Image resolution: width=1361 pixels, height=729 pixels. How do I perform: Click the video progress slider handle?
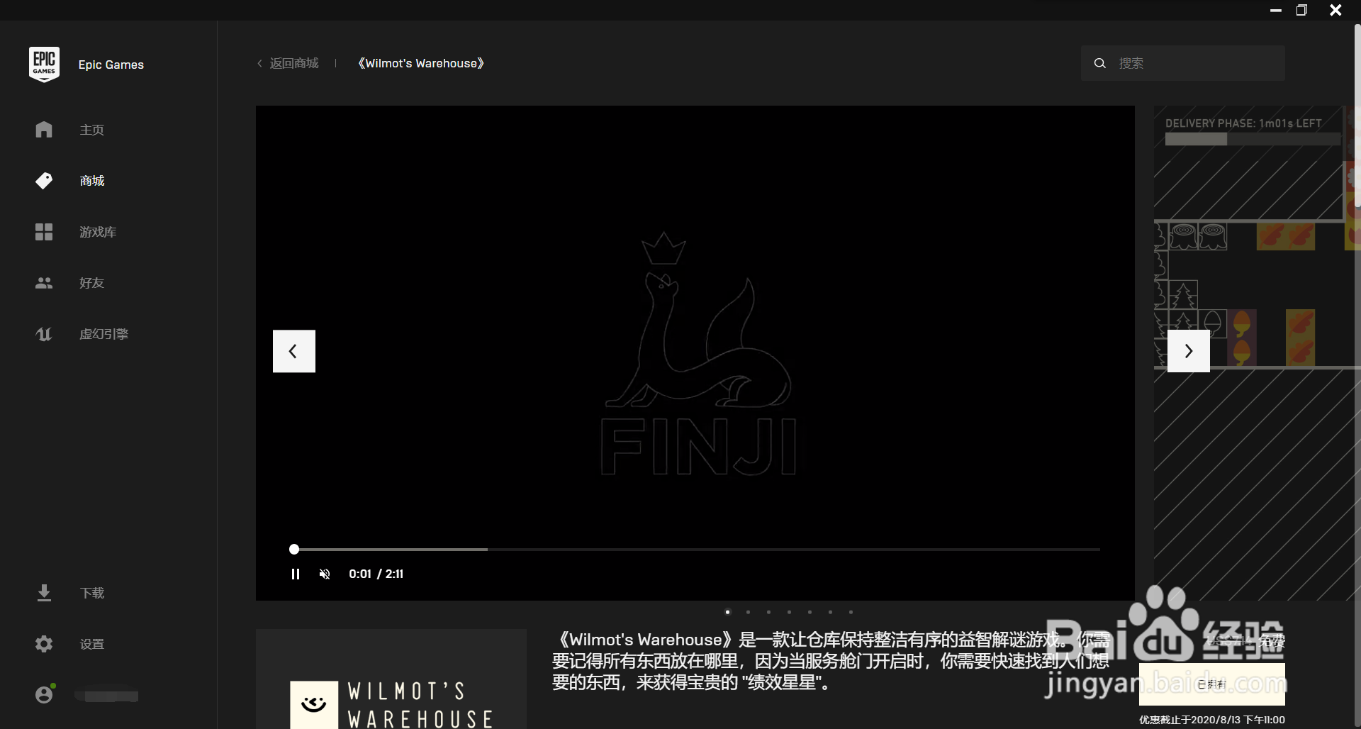click(x=294, y=549)
